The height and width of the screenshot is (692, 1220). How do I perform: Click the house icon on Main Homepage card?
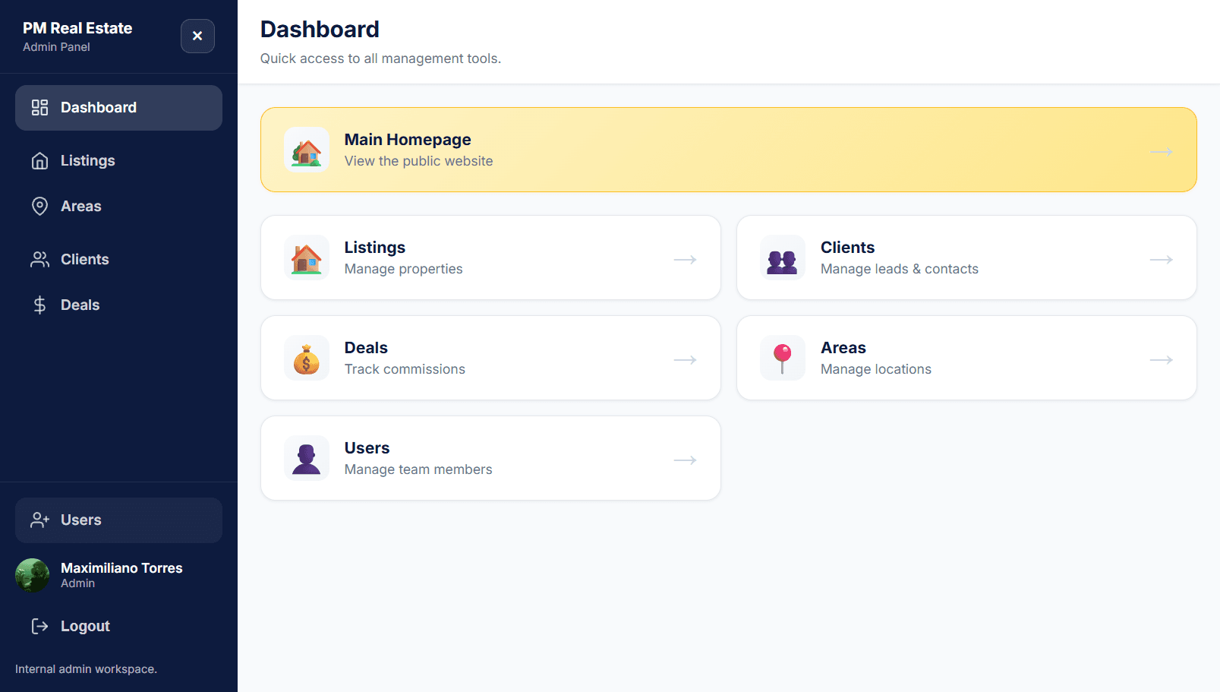coord(307,150)
